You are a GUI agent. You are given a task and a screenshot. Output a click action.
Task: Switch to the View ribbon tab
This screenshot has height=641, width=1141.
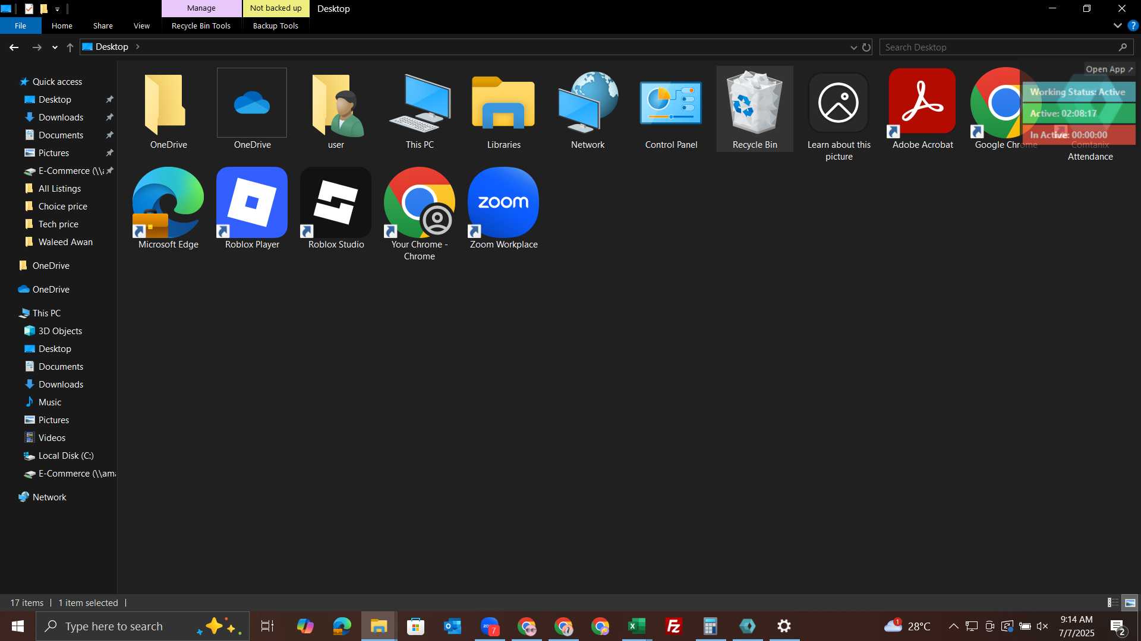[141, 26]
